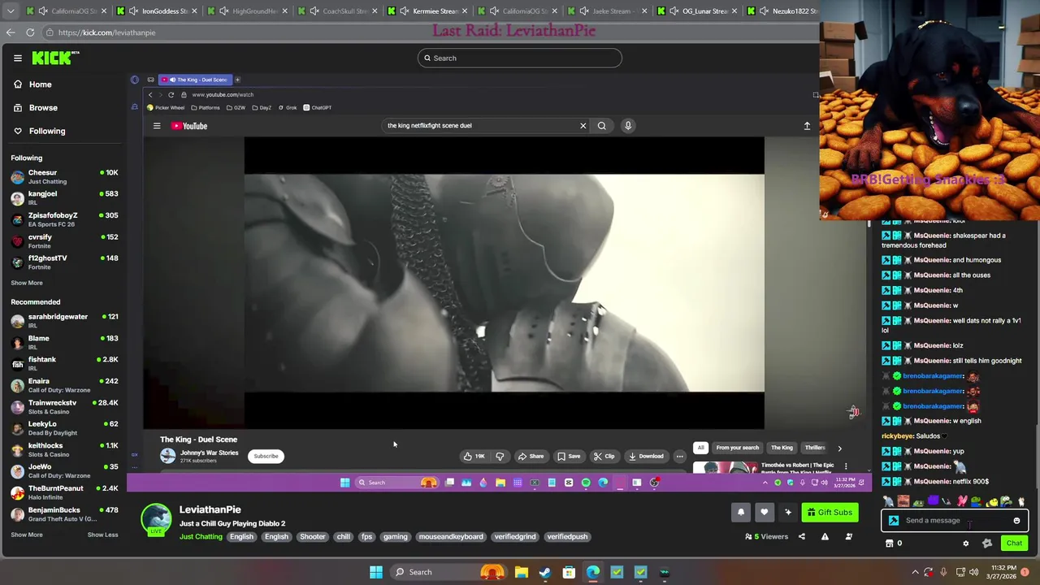This screenshot has width=1040, height=585.
Task: Click the green Chat send button
Action: click(x=1014, y=544)
